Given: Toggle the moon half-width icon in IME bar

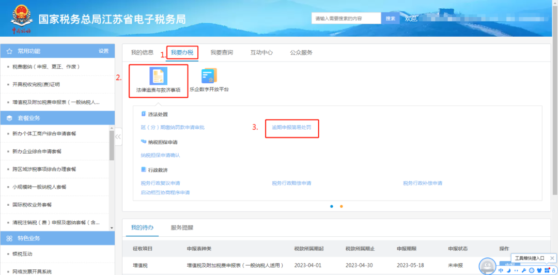Looking at the screenshot, I should pos(509,270).
